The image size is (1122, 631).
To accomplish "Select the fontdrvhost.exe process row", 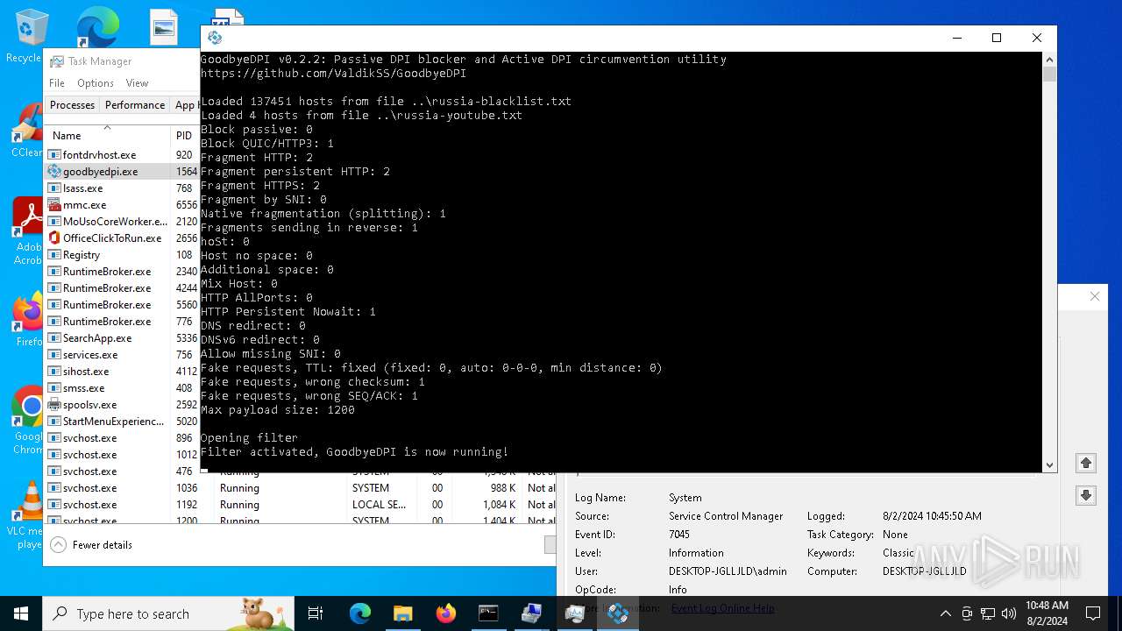I will (122, 155).
